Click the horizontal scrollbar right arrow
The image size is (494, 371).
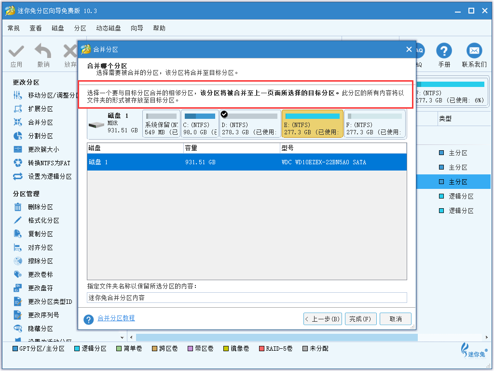point(487,337)
